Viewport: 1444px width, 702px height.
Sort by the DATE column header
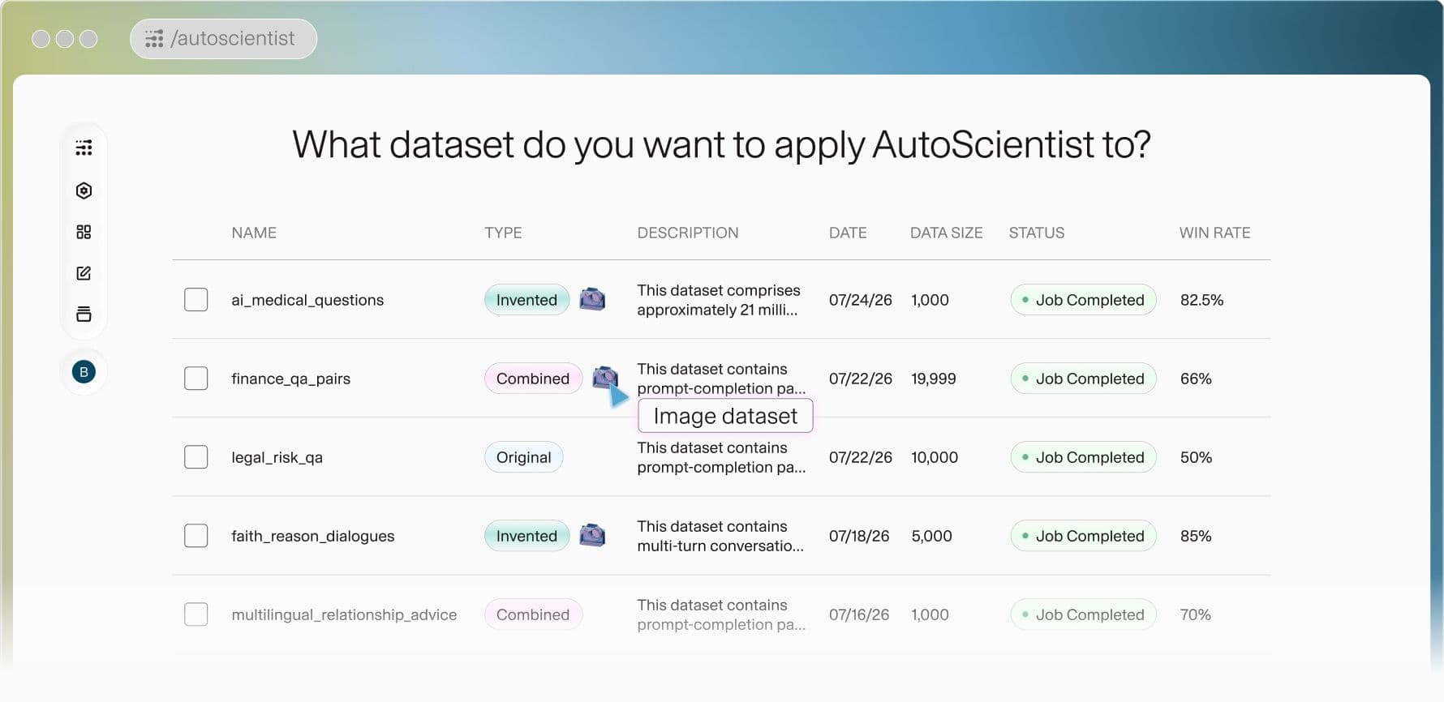point(848,233)
